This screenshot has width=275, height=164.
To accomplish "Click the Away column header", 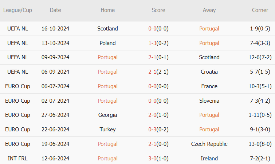I will click(209, 10).
